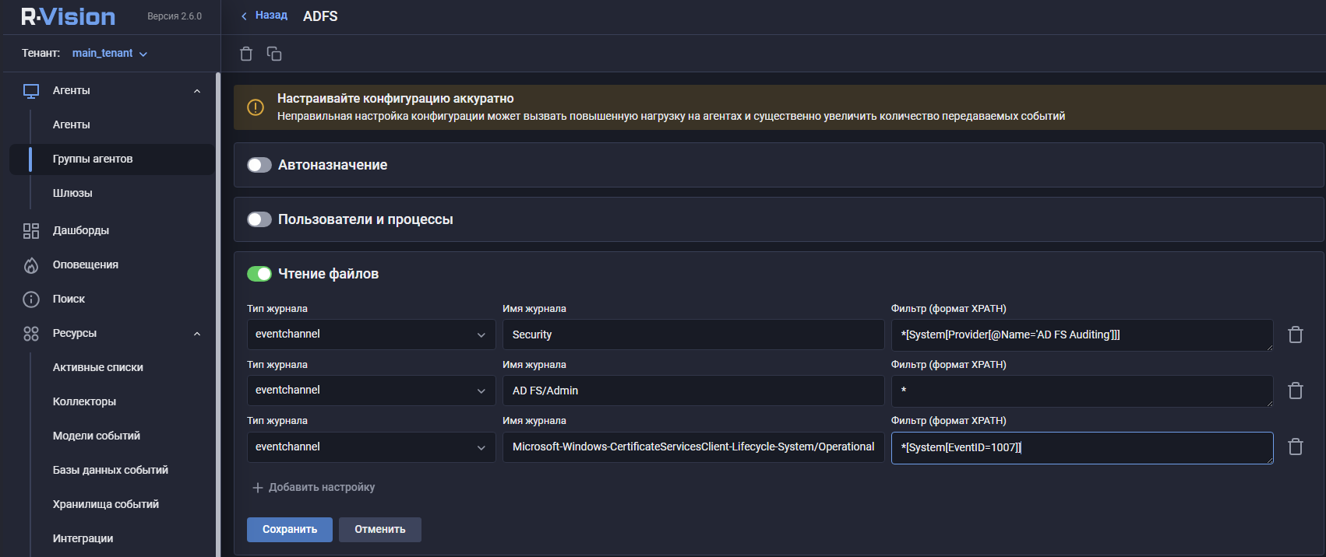The image size is (1326, 557).
Task: Delete the AD FS/Admin journal row
Action: pos(1296,391)
